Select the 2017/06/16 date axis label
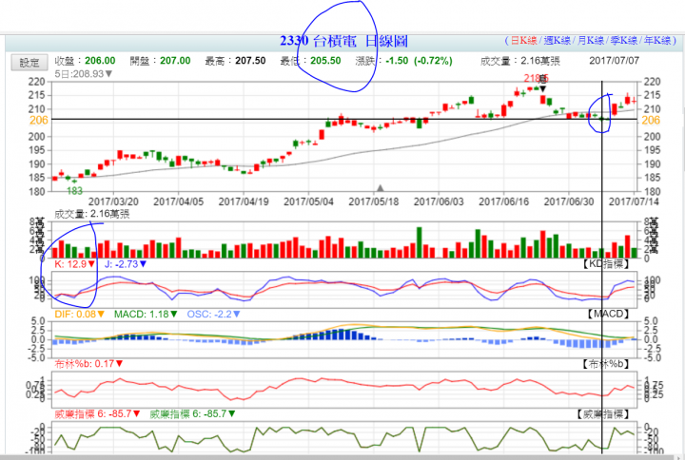This screenshot has width=685, height=460. click(x=503, y=201)
